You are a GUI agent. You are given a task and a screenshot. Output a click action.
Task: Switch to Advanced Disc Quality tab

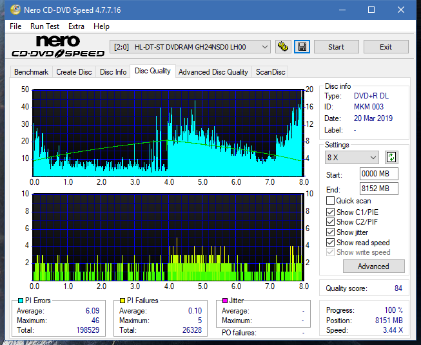click(x=213, y=72)
